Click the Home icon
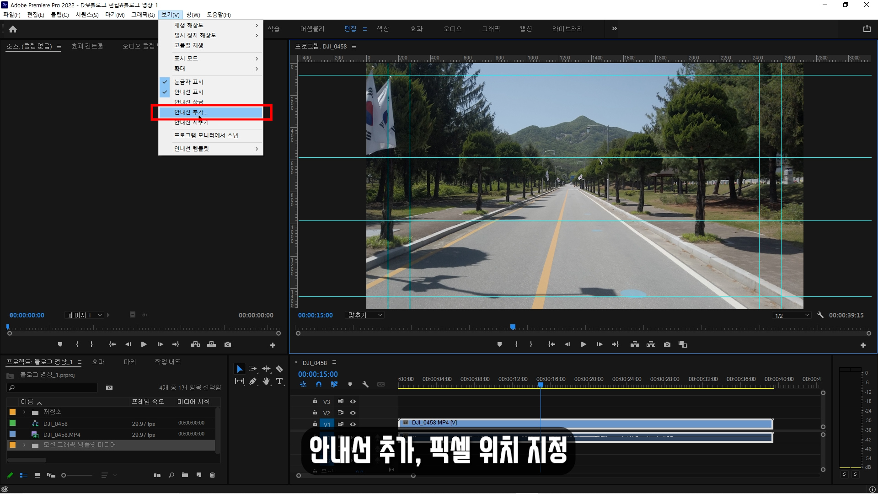878x494 pixels. click(x=13, y=29)
